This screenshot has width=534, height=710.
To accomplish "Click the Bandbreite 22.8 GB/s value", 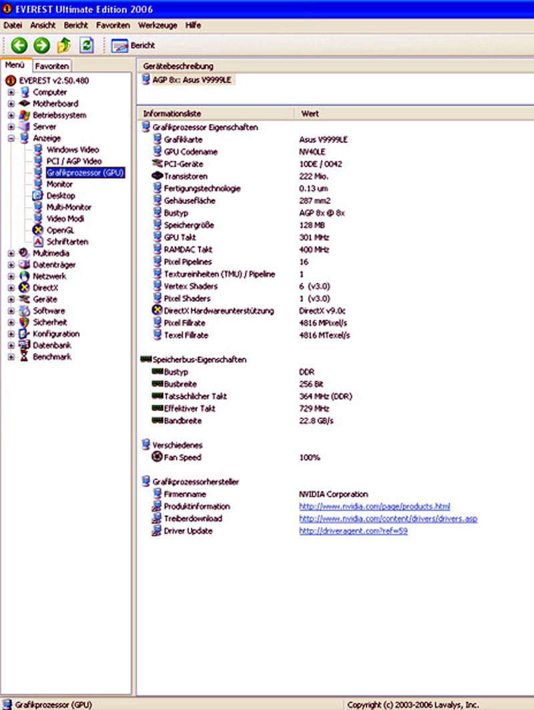I will pyautogui.click(x=316, y=420).
